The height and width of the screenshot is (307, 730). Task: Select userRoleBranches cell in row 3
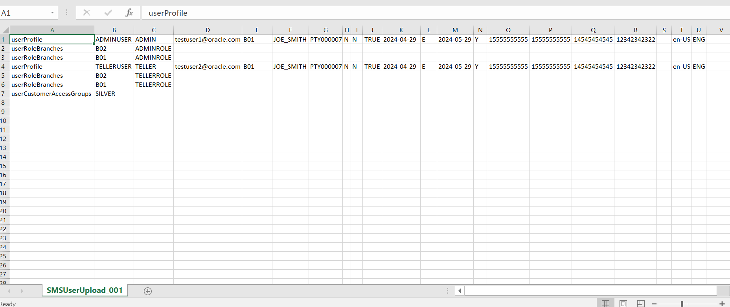click(x=52, y=58)
